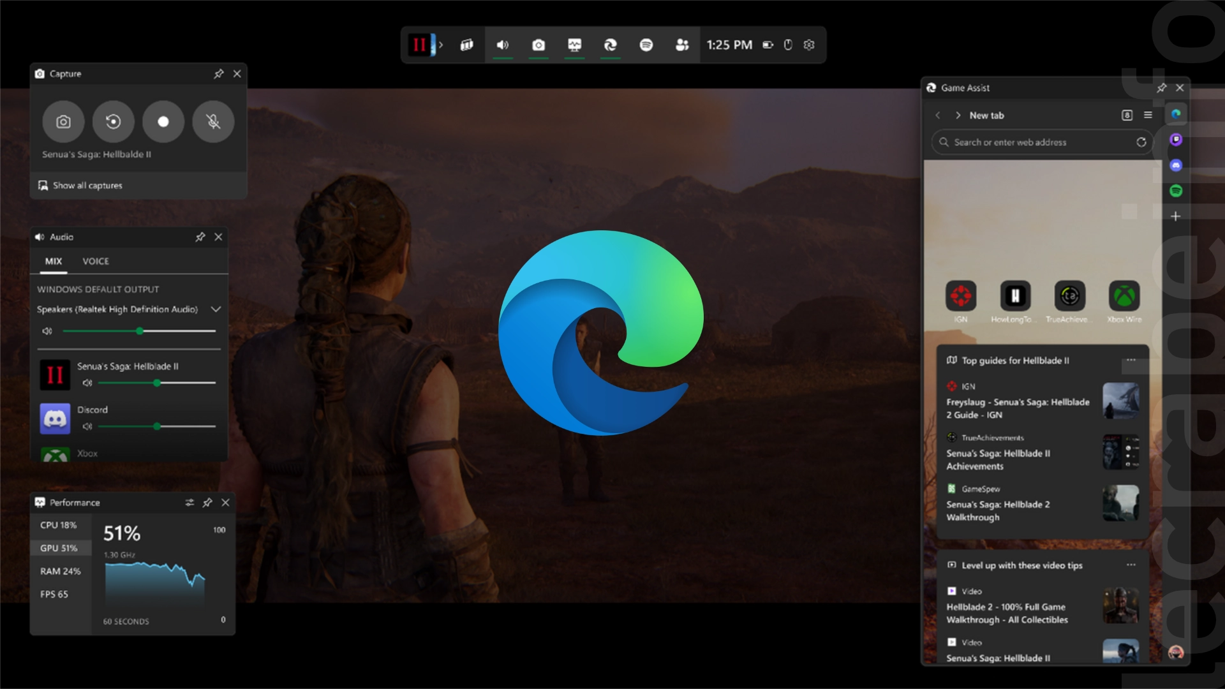Toggle microphone while recording
1225x689 pixels.
click(x=213, y=121)
